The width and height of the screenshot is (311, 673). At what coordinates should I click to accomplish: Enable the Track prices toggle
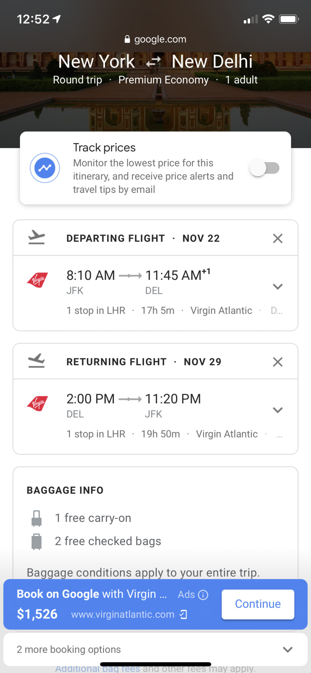(x=265, y=168)
